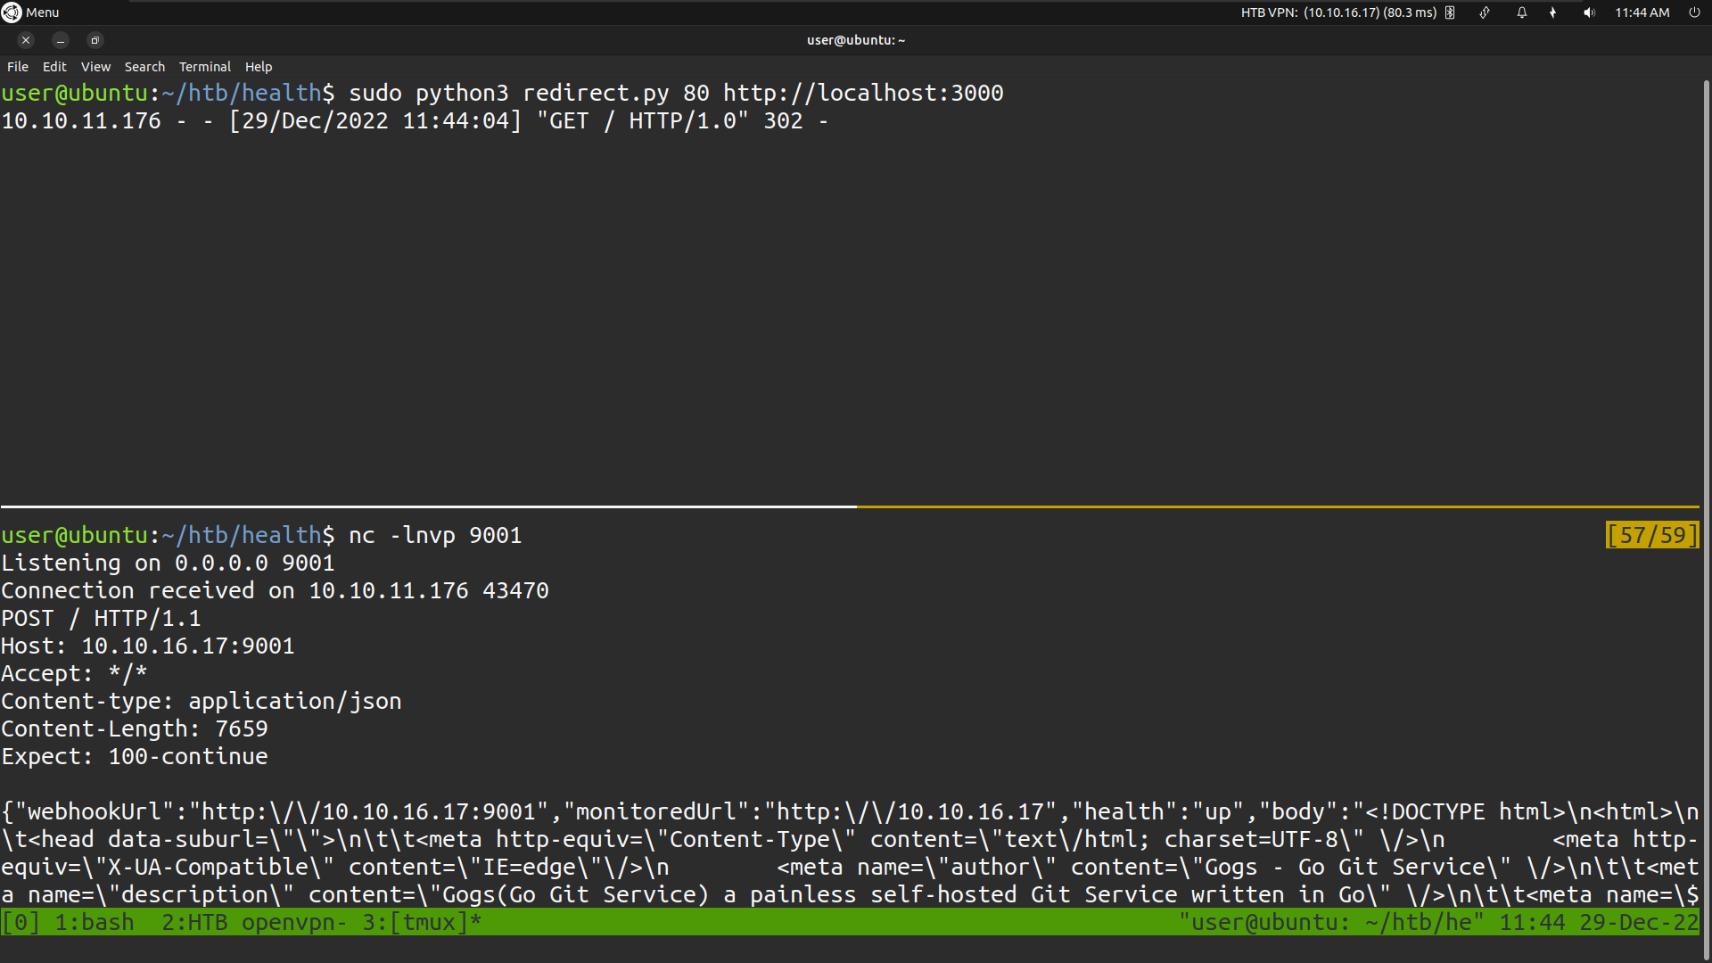Open the View menu
Screen dimensions: 1712x963
point(95,67)
